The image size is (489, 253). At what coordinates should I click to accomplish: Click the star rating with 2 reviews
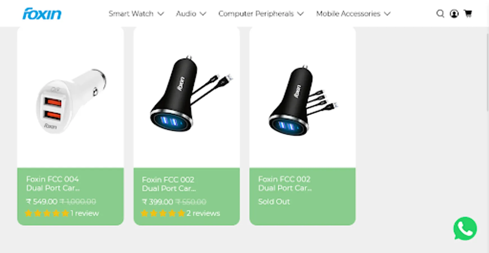point(163,213)
